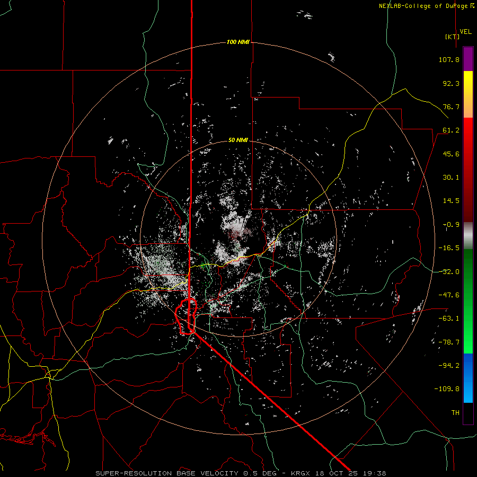The width and height of the screenshot is (477, 477).
Task: Click the 50 NMI range ring label
Action: pos(238,140)
